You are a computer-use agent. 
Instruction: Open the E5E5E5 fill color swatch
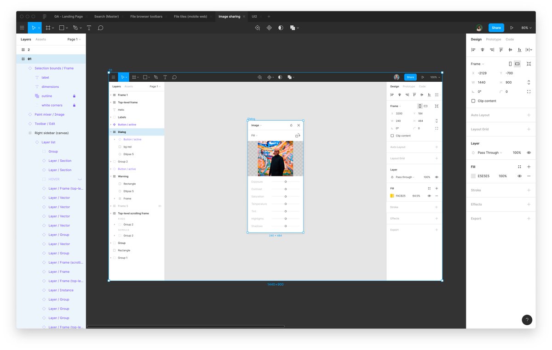[x=473, y=176]
